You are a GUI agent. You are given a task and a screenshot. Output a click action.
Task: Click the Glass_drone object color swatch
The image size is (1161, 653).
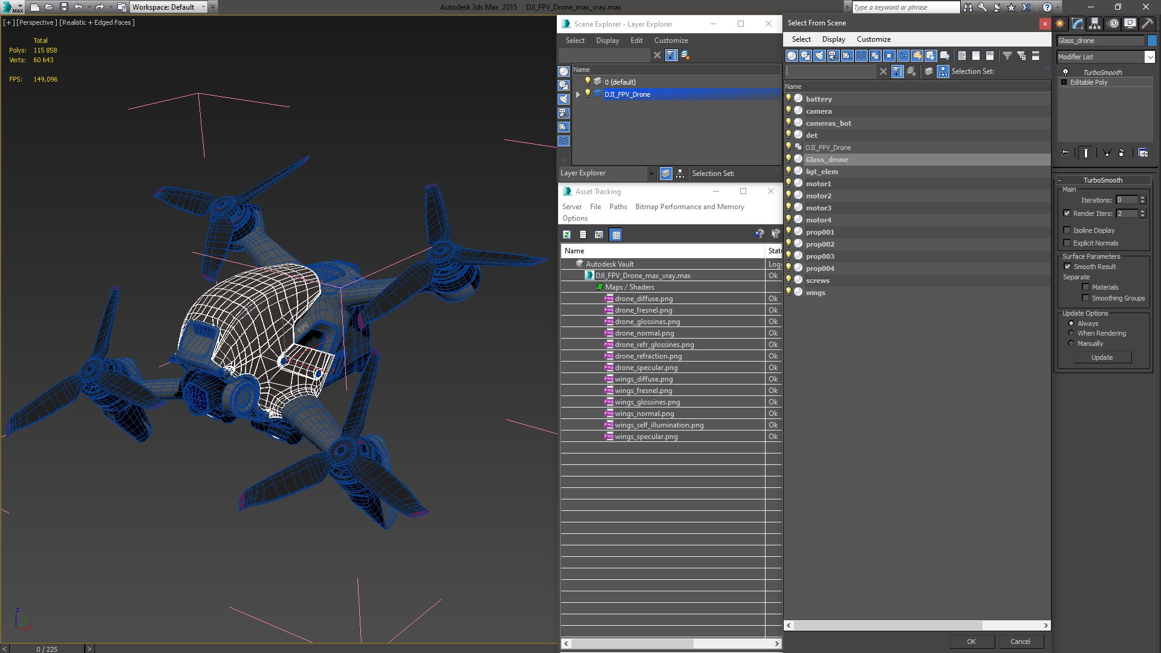pos(1152,41)
